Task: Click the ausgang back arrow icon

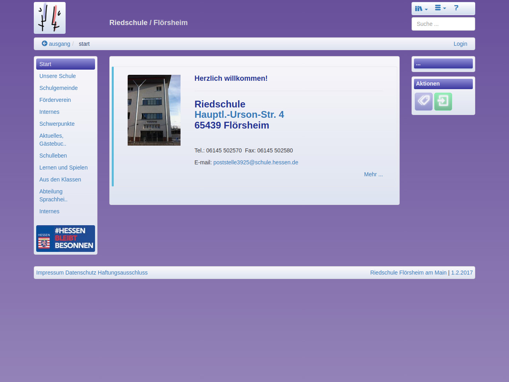Action: [x=45, y=43]
